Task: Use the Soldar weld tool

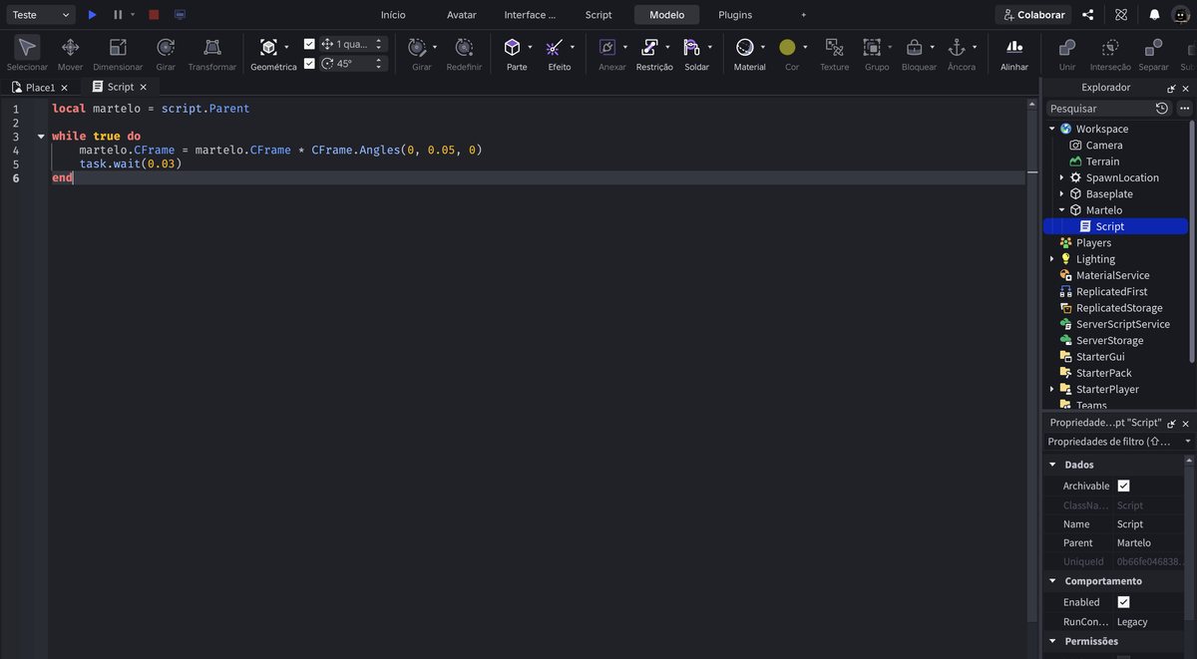Action: pos(692,47)
